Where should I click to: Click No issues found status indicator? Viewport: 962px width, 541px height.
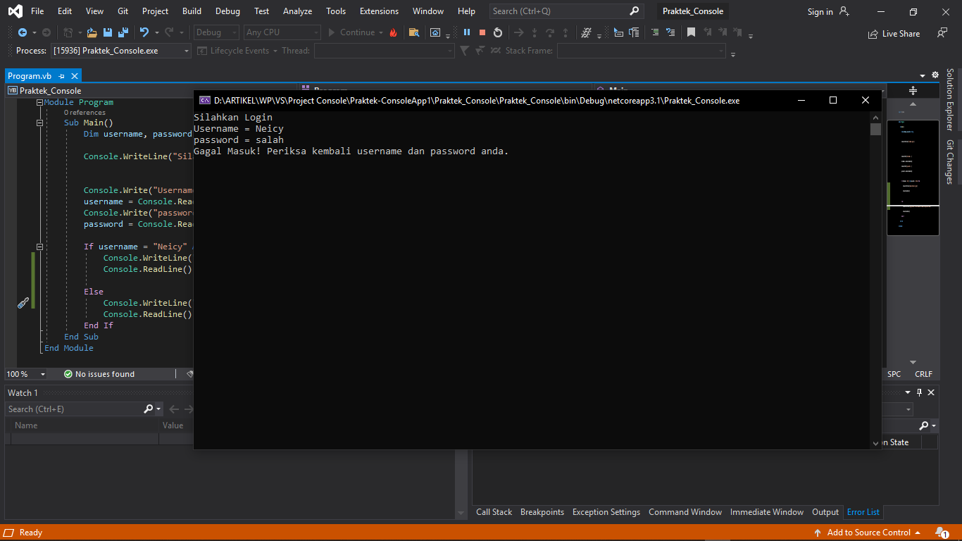tap(99, 374)
